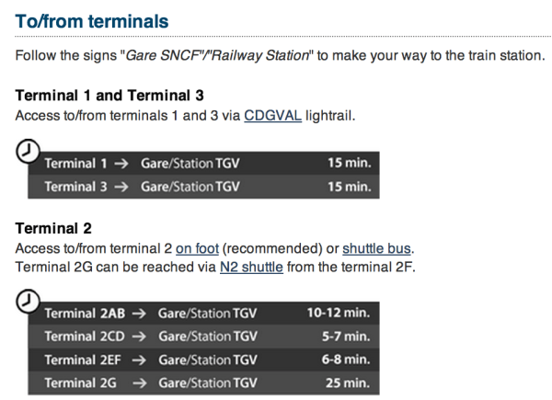Open the CDGVAL lightrail link
The height and width of the screenshot is (400, 552).
point(273,117)
